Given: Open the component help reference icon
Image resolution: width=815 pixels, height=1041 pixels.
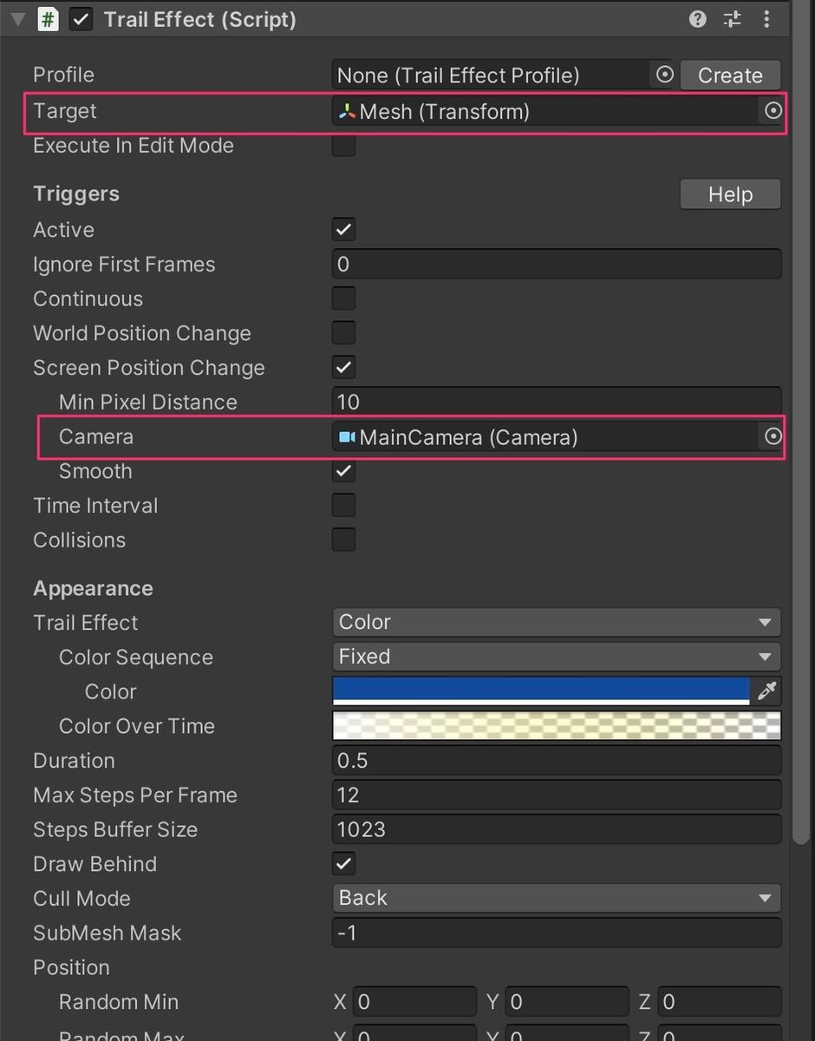Looking at the screenshot, I should [x=697, y=19].
